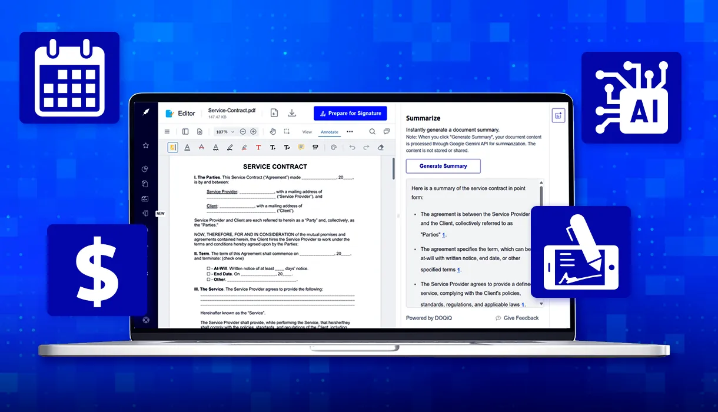Open the image sidebar icon below documents
The width and height of the screenshot is (718, 412).
coord(145,199)
